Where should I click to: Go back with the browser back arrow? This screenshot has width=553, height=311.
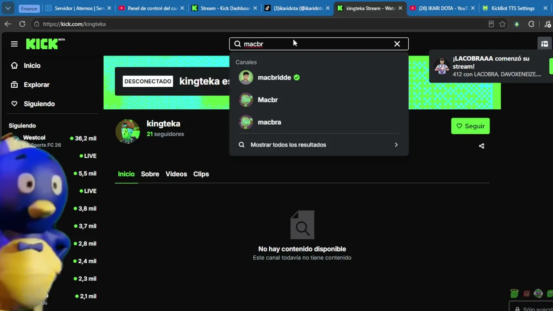(x=8, y=24)
